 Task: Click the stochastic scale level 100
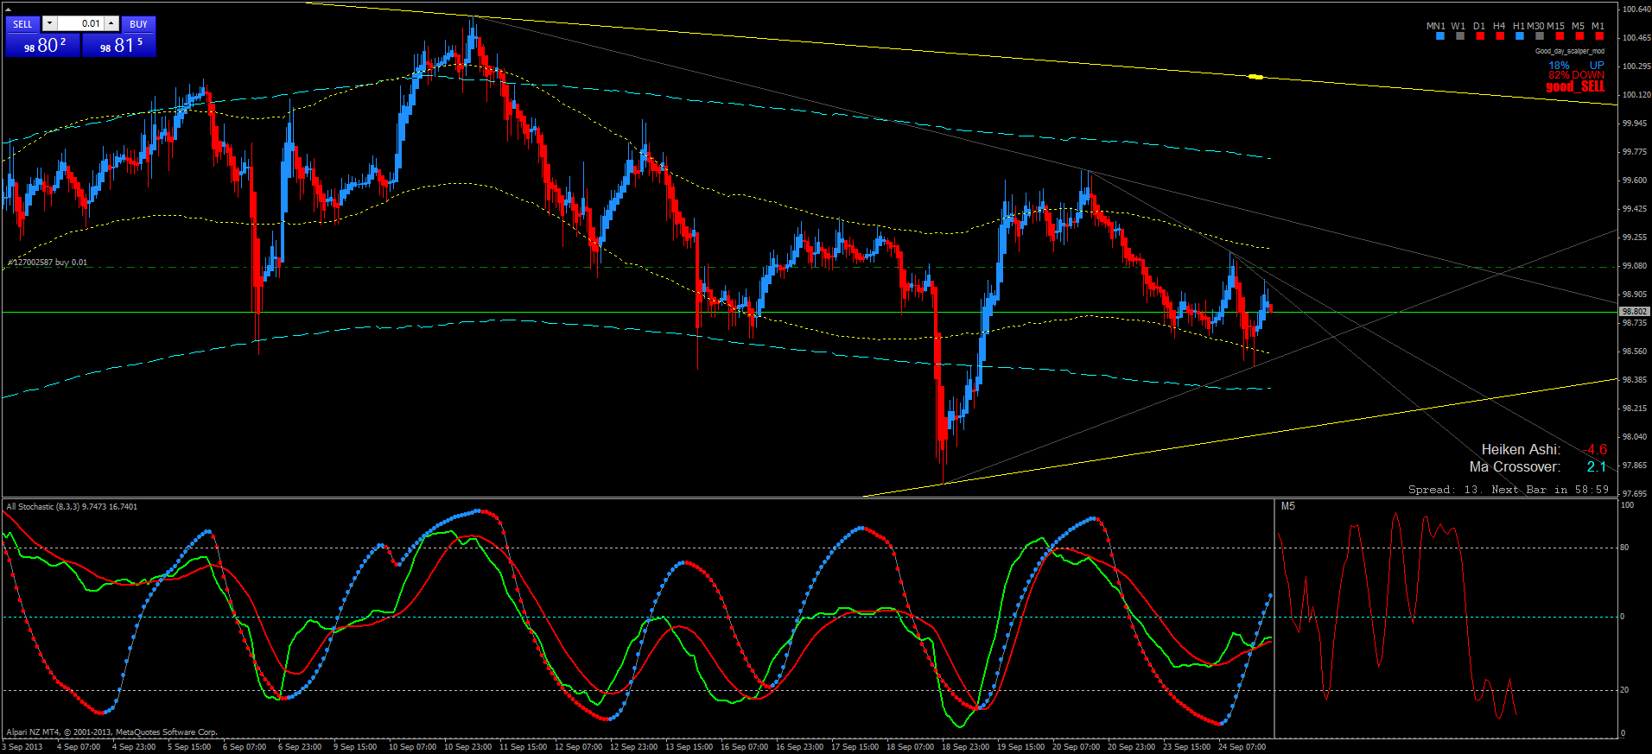point(1627,505)
